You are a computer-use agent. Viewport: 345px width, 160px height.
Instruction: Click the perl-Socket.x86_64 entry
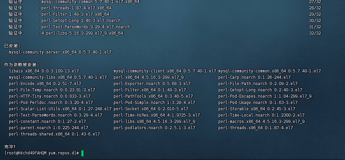coord(151,109)
